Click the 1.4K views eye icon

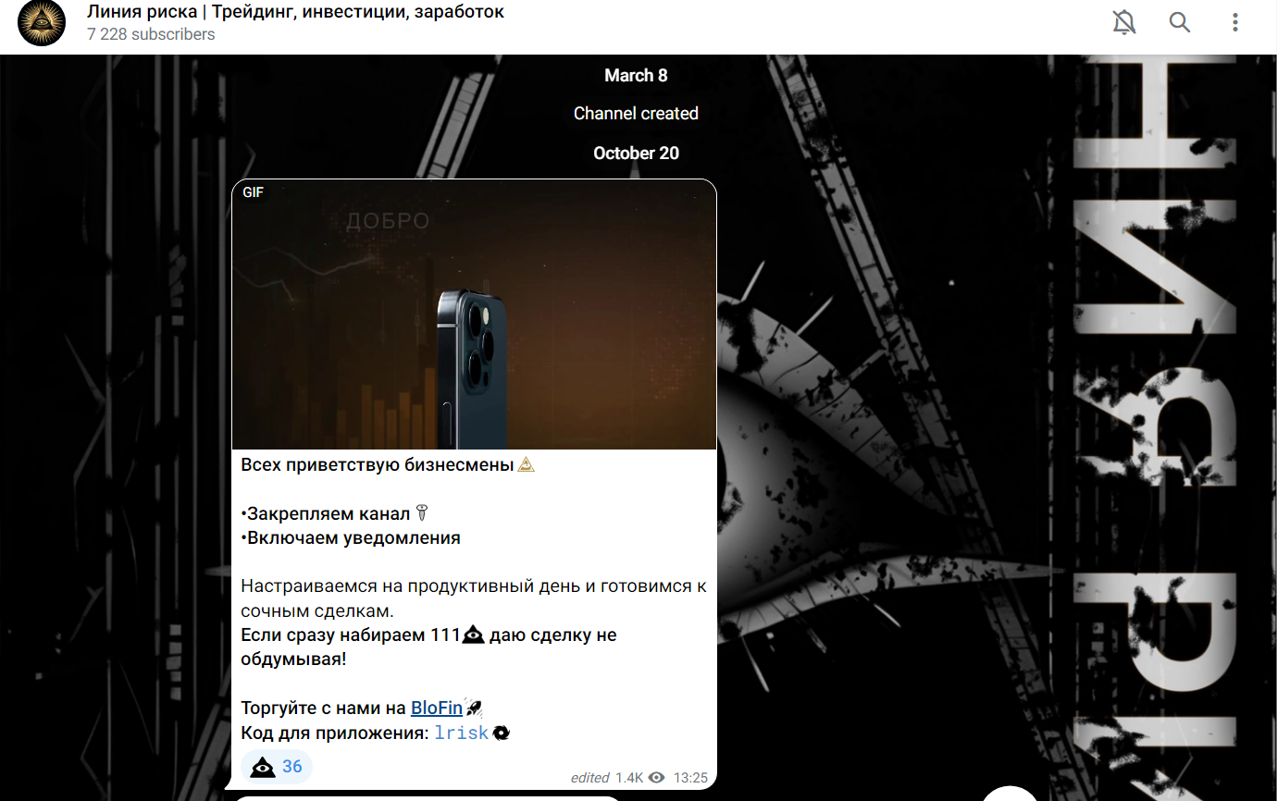[656, 778]
